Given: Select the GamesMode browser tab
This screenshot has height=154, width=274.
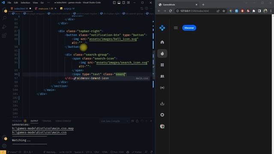Looking at the screenshot, I should [178, 5].
